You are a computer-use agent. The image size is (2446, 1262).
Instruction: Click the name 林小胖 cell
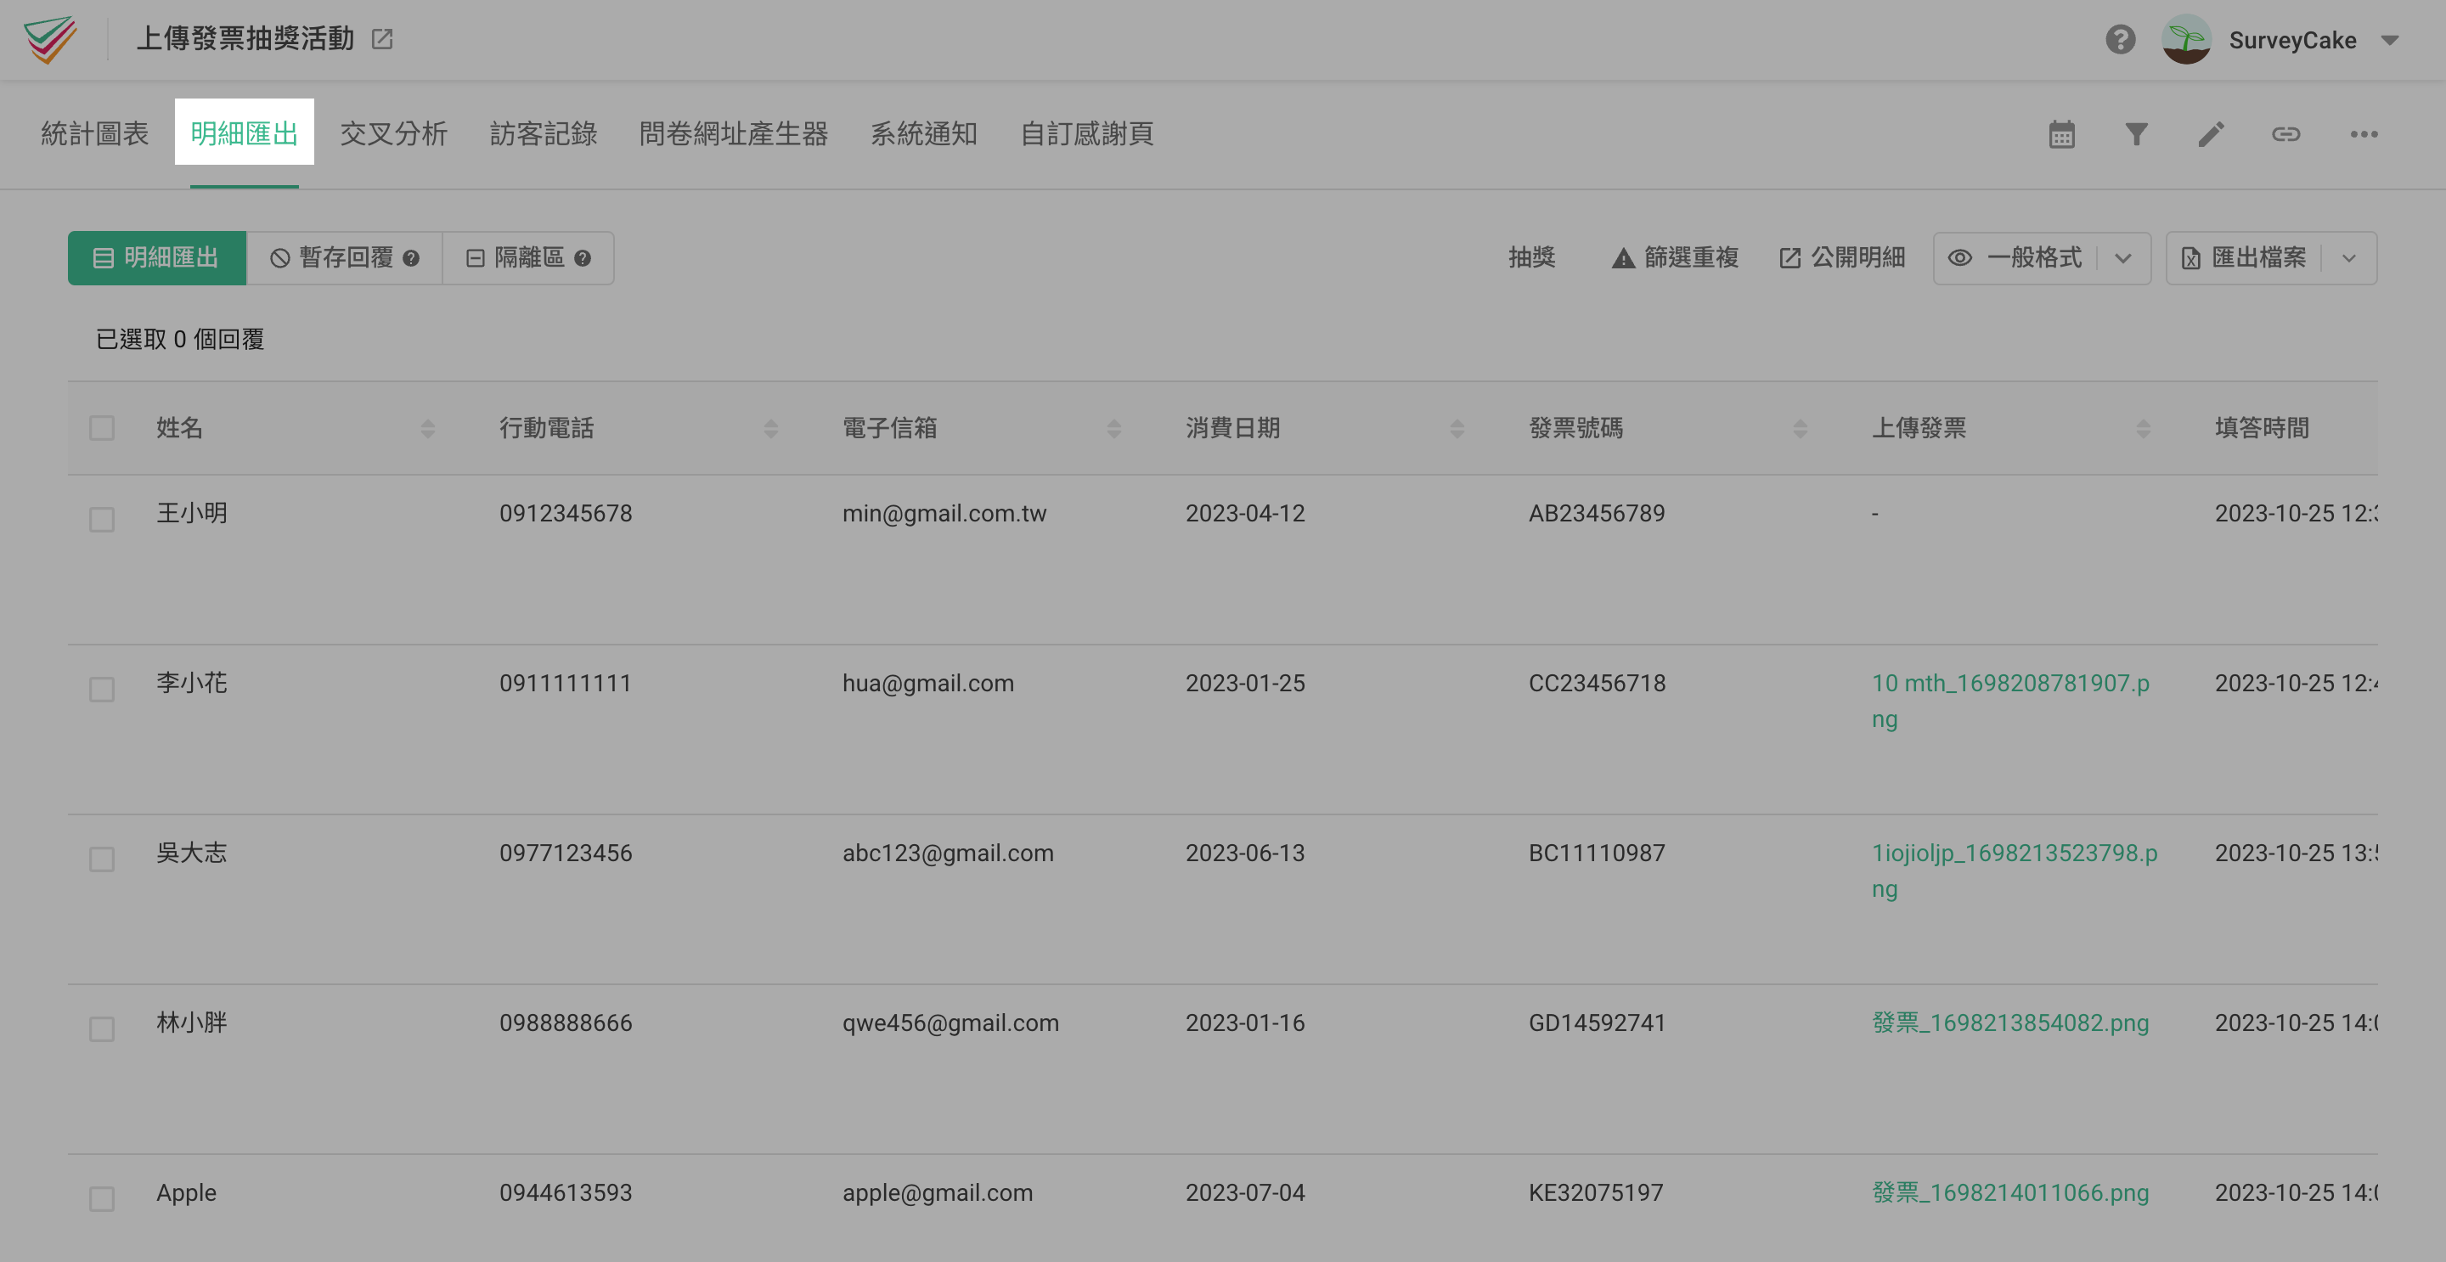tap(192, 1023)
